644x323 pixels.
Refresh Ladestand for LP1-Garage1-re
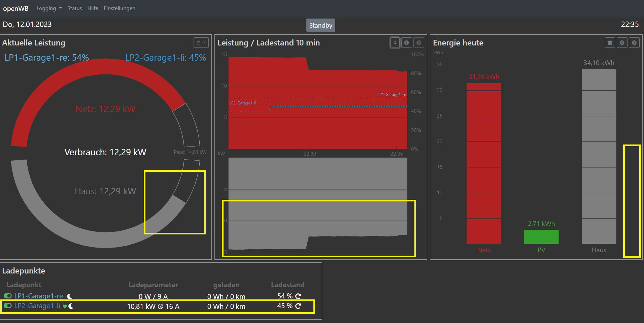298,296
